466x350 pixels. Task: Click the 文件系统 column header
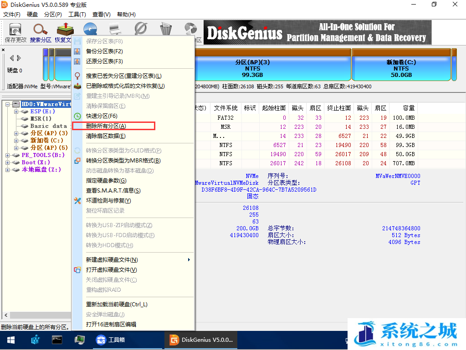(x=225, y=108)
